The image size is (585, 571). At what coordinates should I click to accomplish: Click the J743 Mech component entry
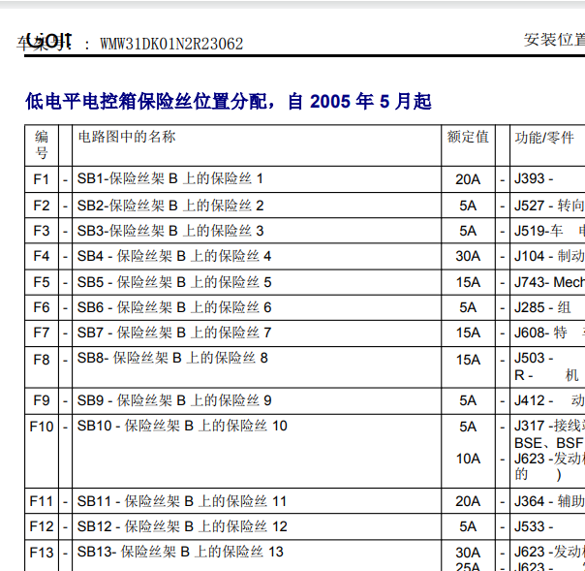tap(549, 282)
